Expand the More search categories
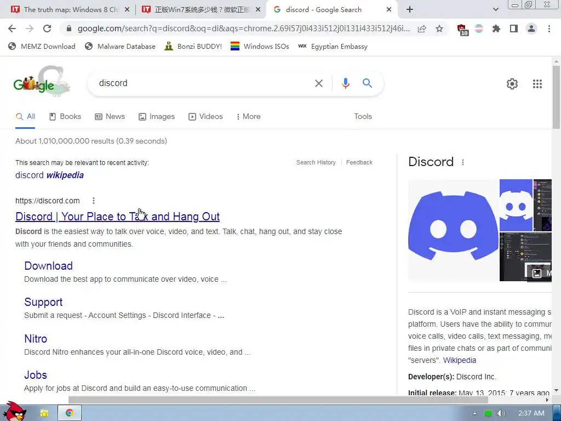The height and width of the screenshot is (421, 561). point(249,117)
